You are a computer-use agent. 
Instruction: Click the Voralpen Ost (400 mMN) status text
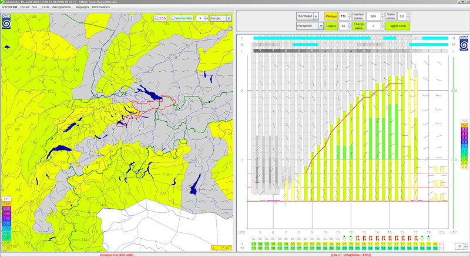pos(116,255)
